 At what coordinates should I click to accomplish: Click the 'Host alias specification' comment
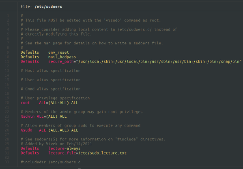click(51, 71)
